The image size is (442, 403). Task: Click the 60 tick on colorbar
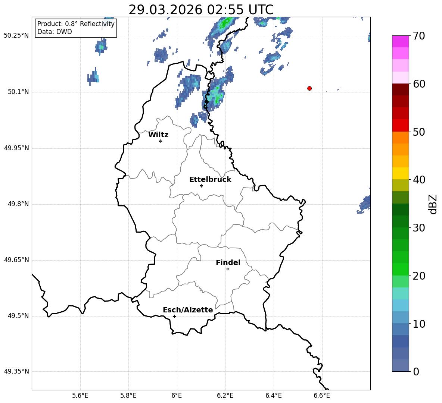tap(419, 84)
